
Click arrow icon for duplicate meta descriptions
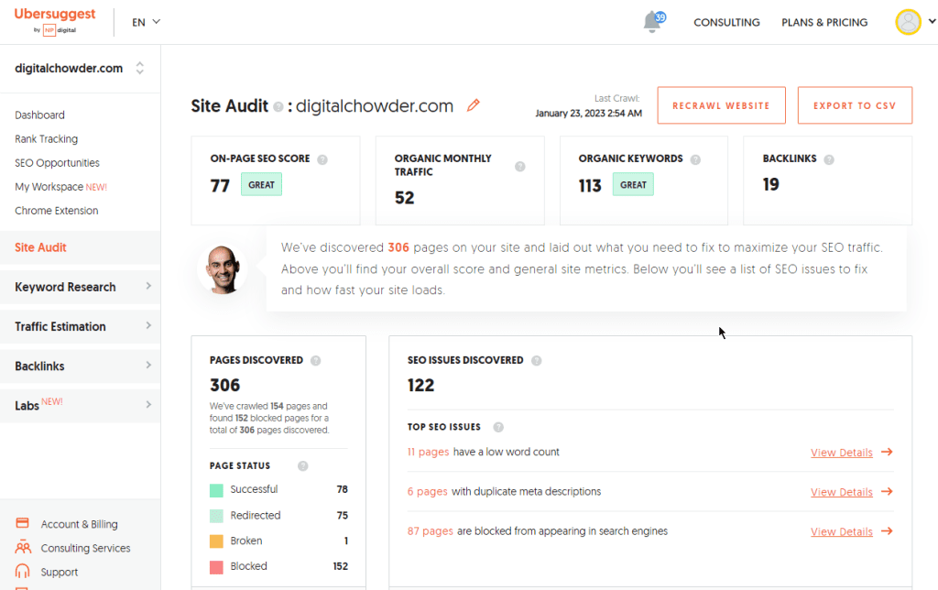coord(887,491)
